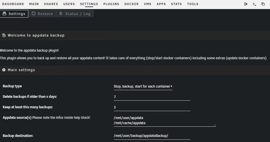Navigate to the Plugins menu
The width and height of the screenshot is (270, 142).
click(x=111, y=4)
